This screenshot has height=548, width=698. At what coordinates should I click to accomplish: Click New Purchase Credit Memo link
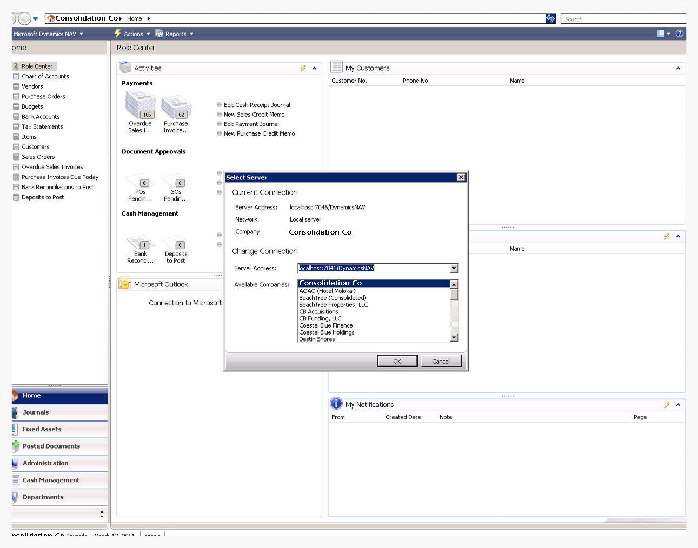260,133
